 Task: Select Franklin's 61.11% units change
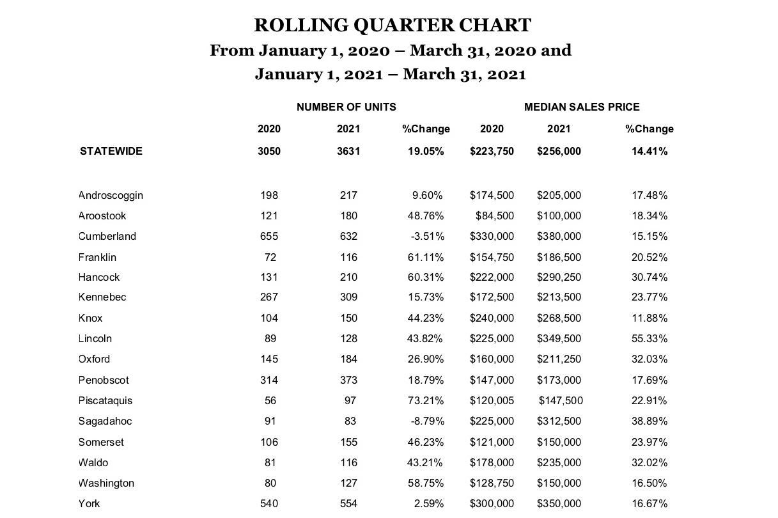point(426,258)
